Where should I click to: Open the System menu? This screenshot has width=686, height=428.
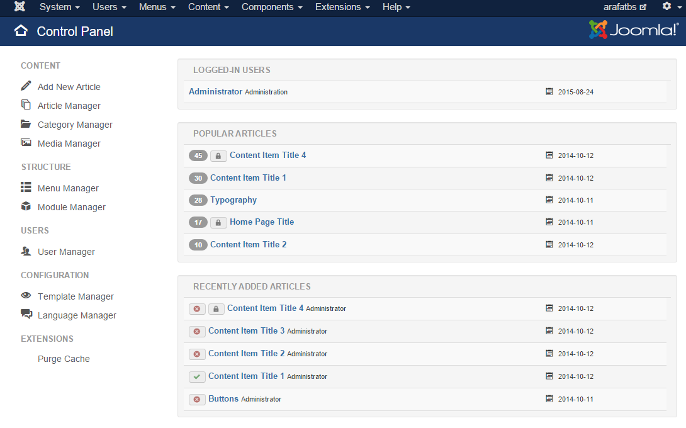59,7
